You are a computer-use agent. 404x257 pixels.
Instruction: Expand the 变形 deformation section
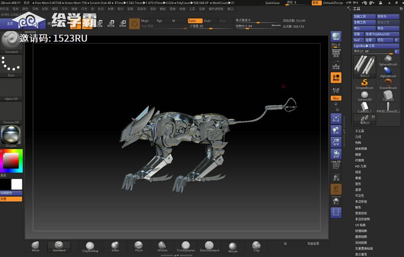click(358, 184)
